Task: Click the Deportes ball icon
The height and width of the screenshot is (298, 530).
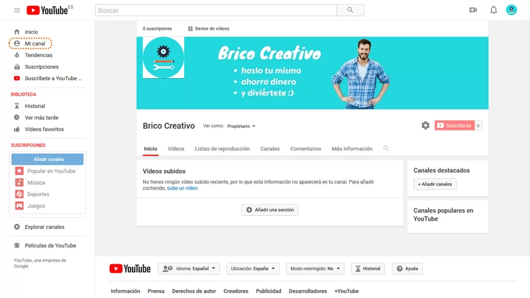Action: [x=19, y=194]
